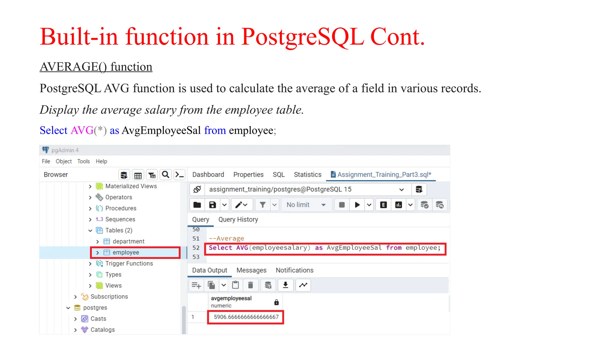Select the Catalogs tree item
The width and height of the screenshot is (607, 341).
point(103,330)
